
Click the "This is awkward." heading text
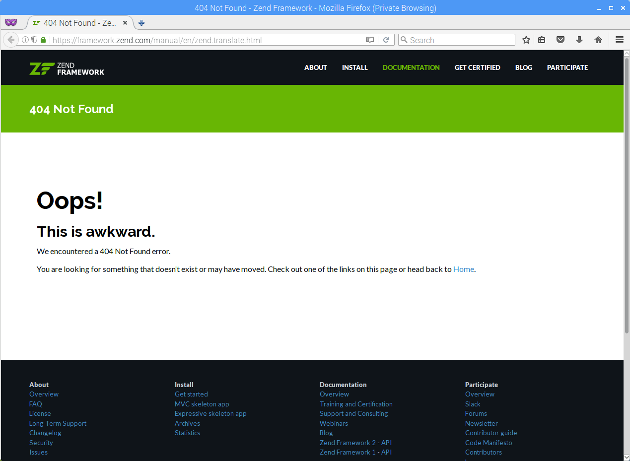(96, 231)
